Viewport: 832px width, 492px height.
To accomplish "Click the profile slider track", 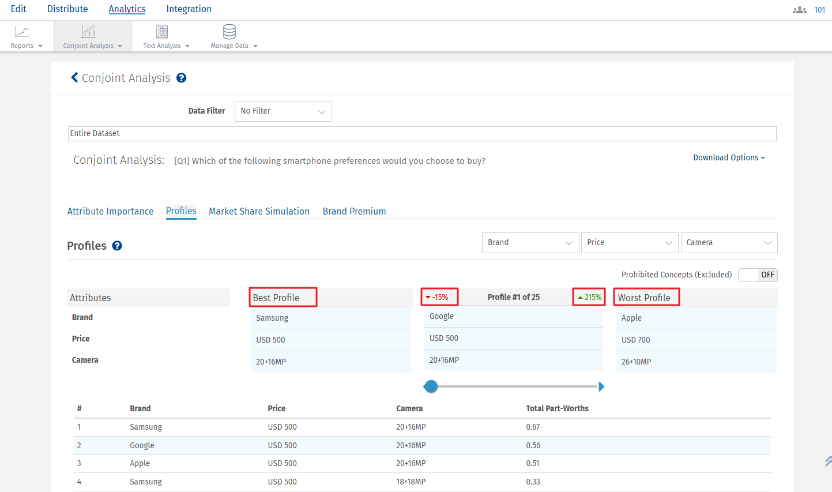I will coord(517,386).
